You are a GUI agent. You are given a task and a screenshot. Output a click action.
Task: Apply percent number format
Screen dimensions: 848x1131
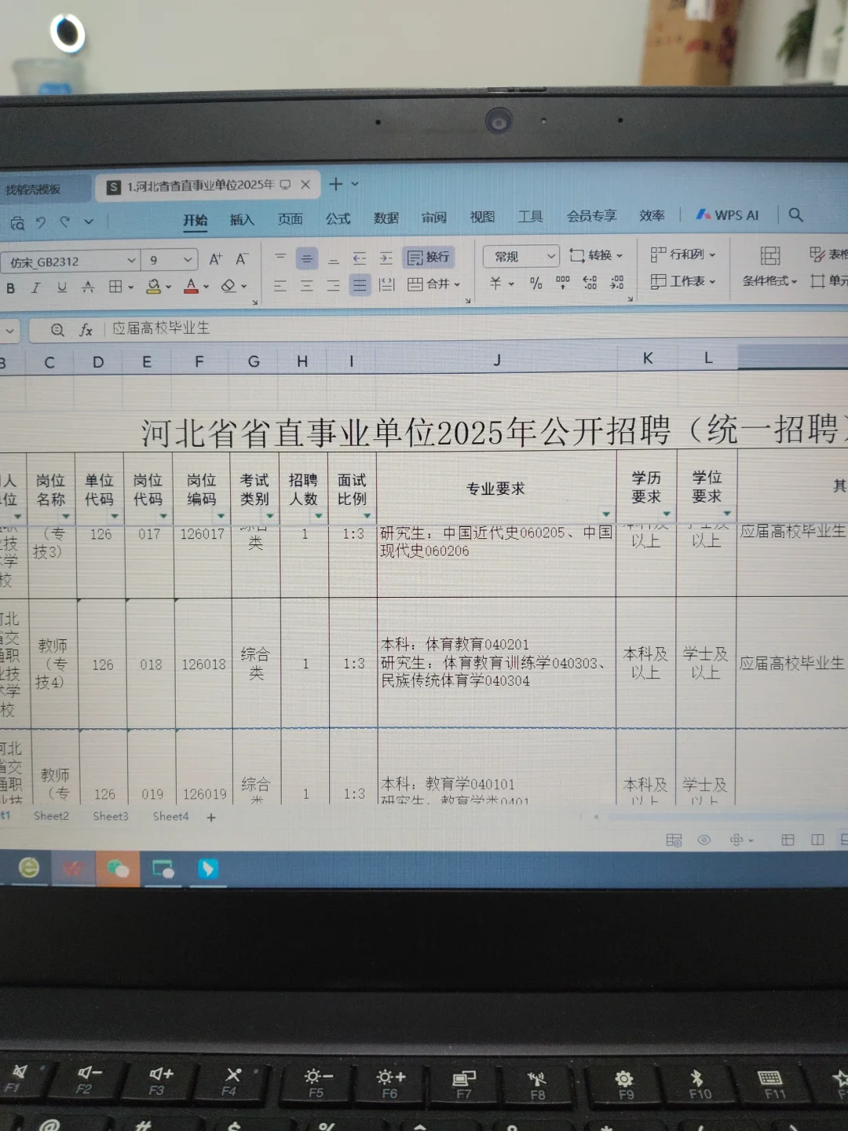(535, 284)
